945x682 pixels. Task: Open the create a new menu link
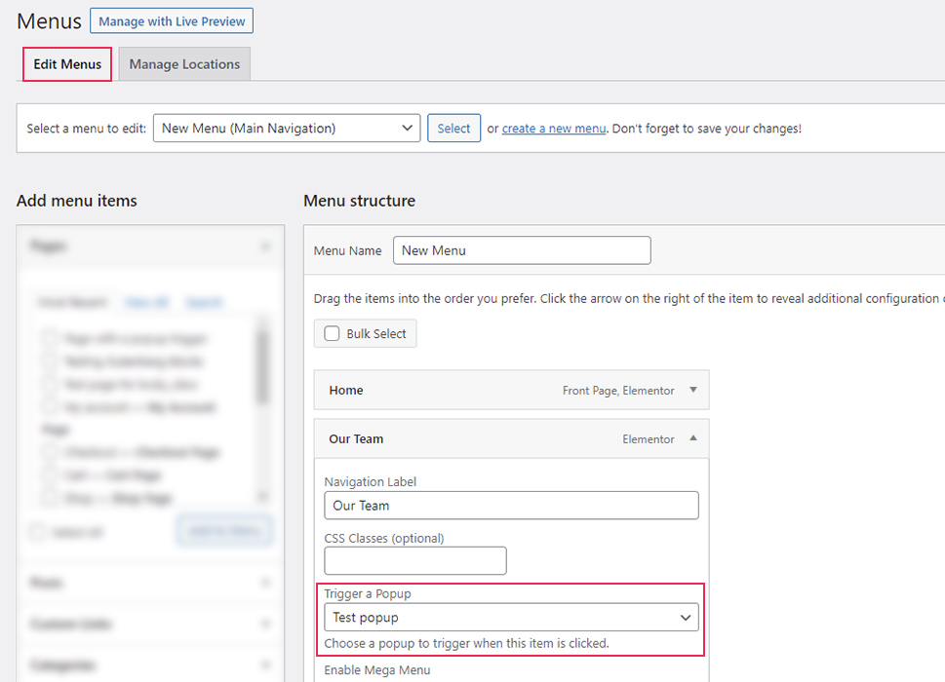pos(553,128)
